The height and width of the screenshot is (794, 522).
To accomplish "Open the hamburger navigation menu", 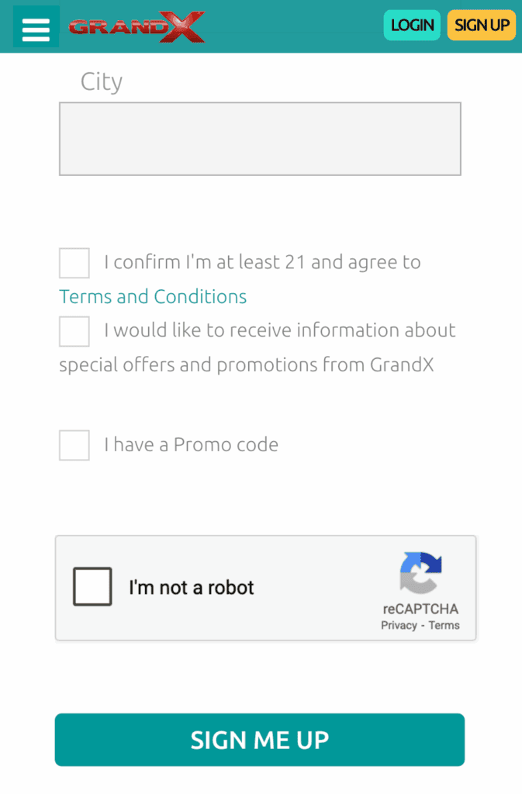I will point(36,27).
